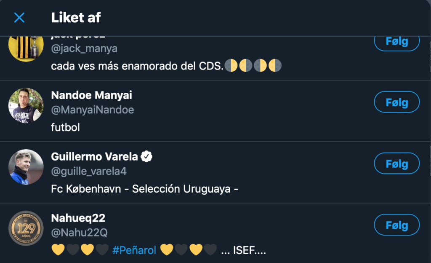The image size is (431, 263).
Task: Select the @ManyaiNandoe username
Action: pyautogui.click(x=92, y=110)
